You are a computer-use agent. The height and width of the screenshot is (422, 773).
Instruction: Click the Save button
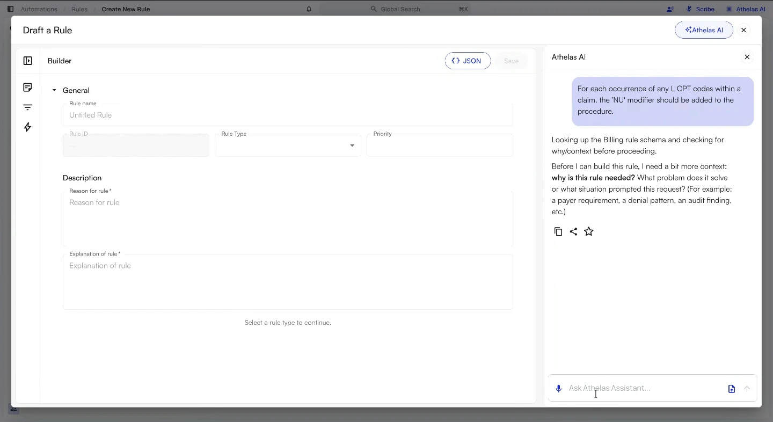pyautogui.click(x=511, y=61)
